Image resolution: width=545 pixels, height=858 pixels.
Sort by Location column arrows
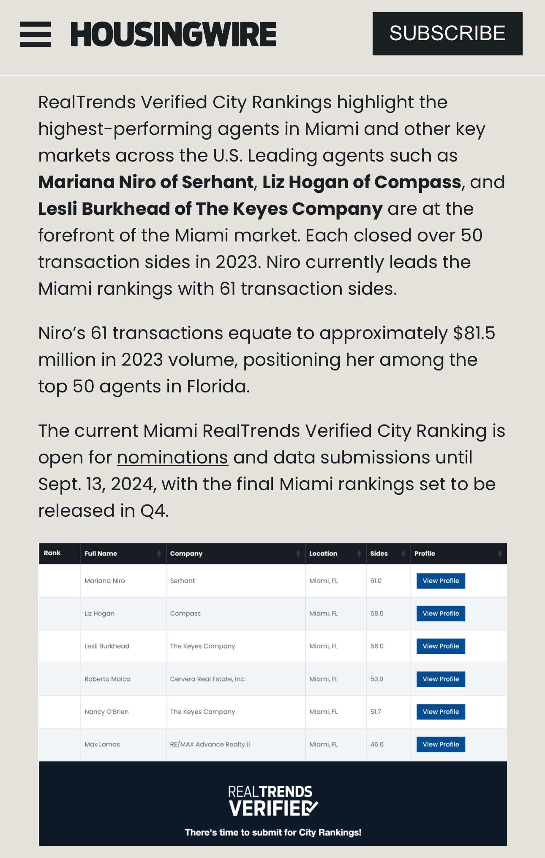tap(359, 554)
